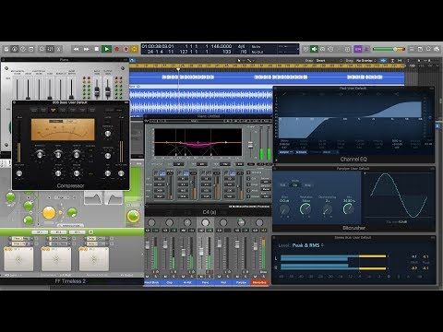Select the Piano channel strip name

(x=205, y=282)
